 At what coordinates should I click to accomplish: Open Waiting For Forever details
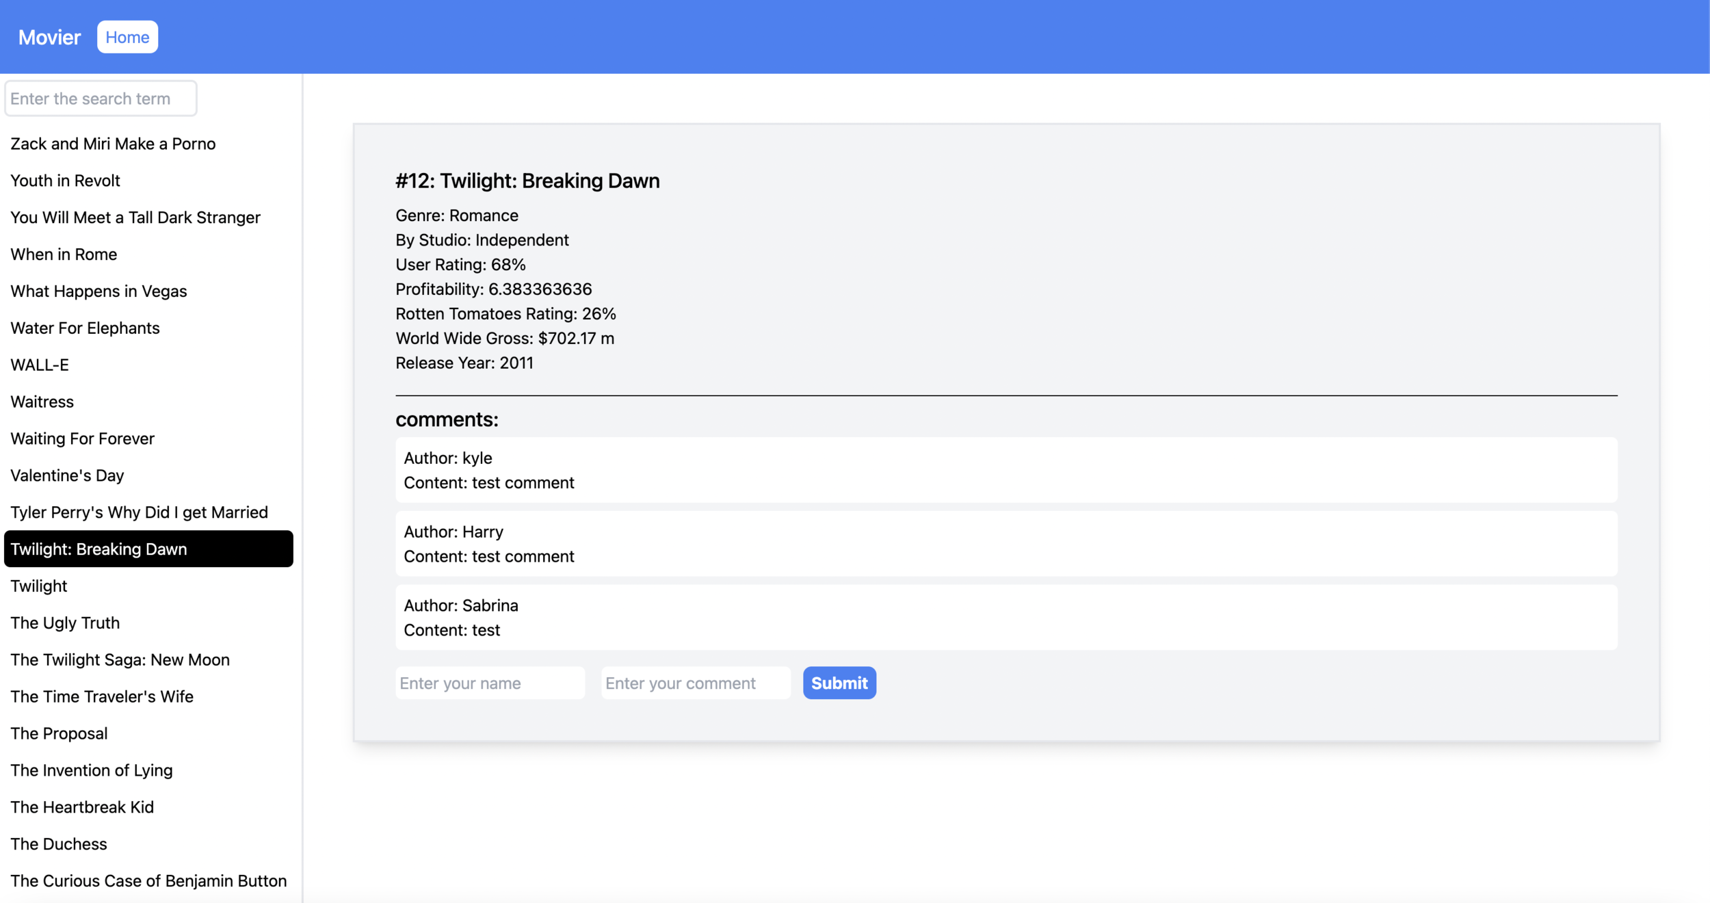coord(82,439)
